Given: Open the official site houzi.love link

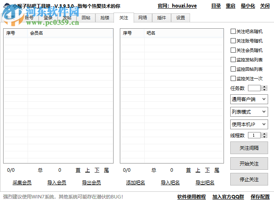Looking at the screenshot, I should (x=177, y=6).
